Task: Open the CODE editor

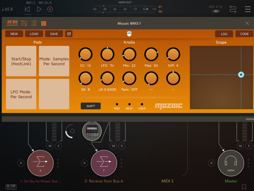Action: coord(244,34)
